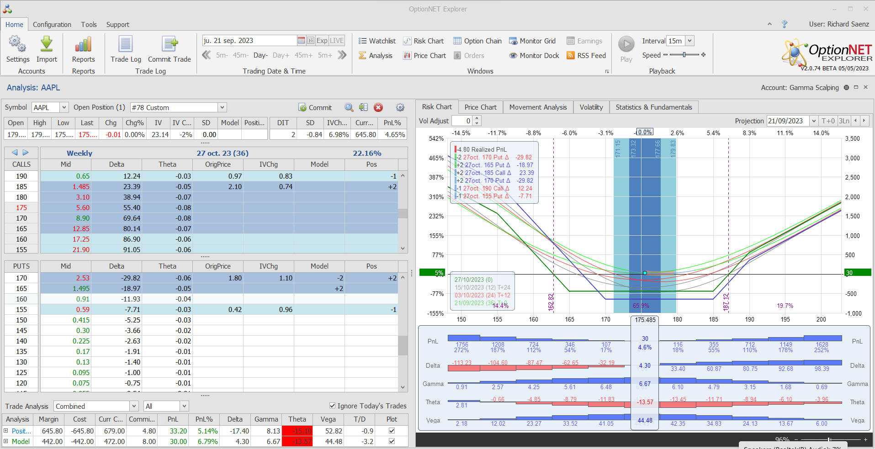Toggle the Plot checkbox for Model row
The width and height of the screenshot is (875, 449).
coord(392,441)
